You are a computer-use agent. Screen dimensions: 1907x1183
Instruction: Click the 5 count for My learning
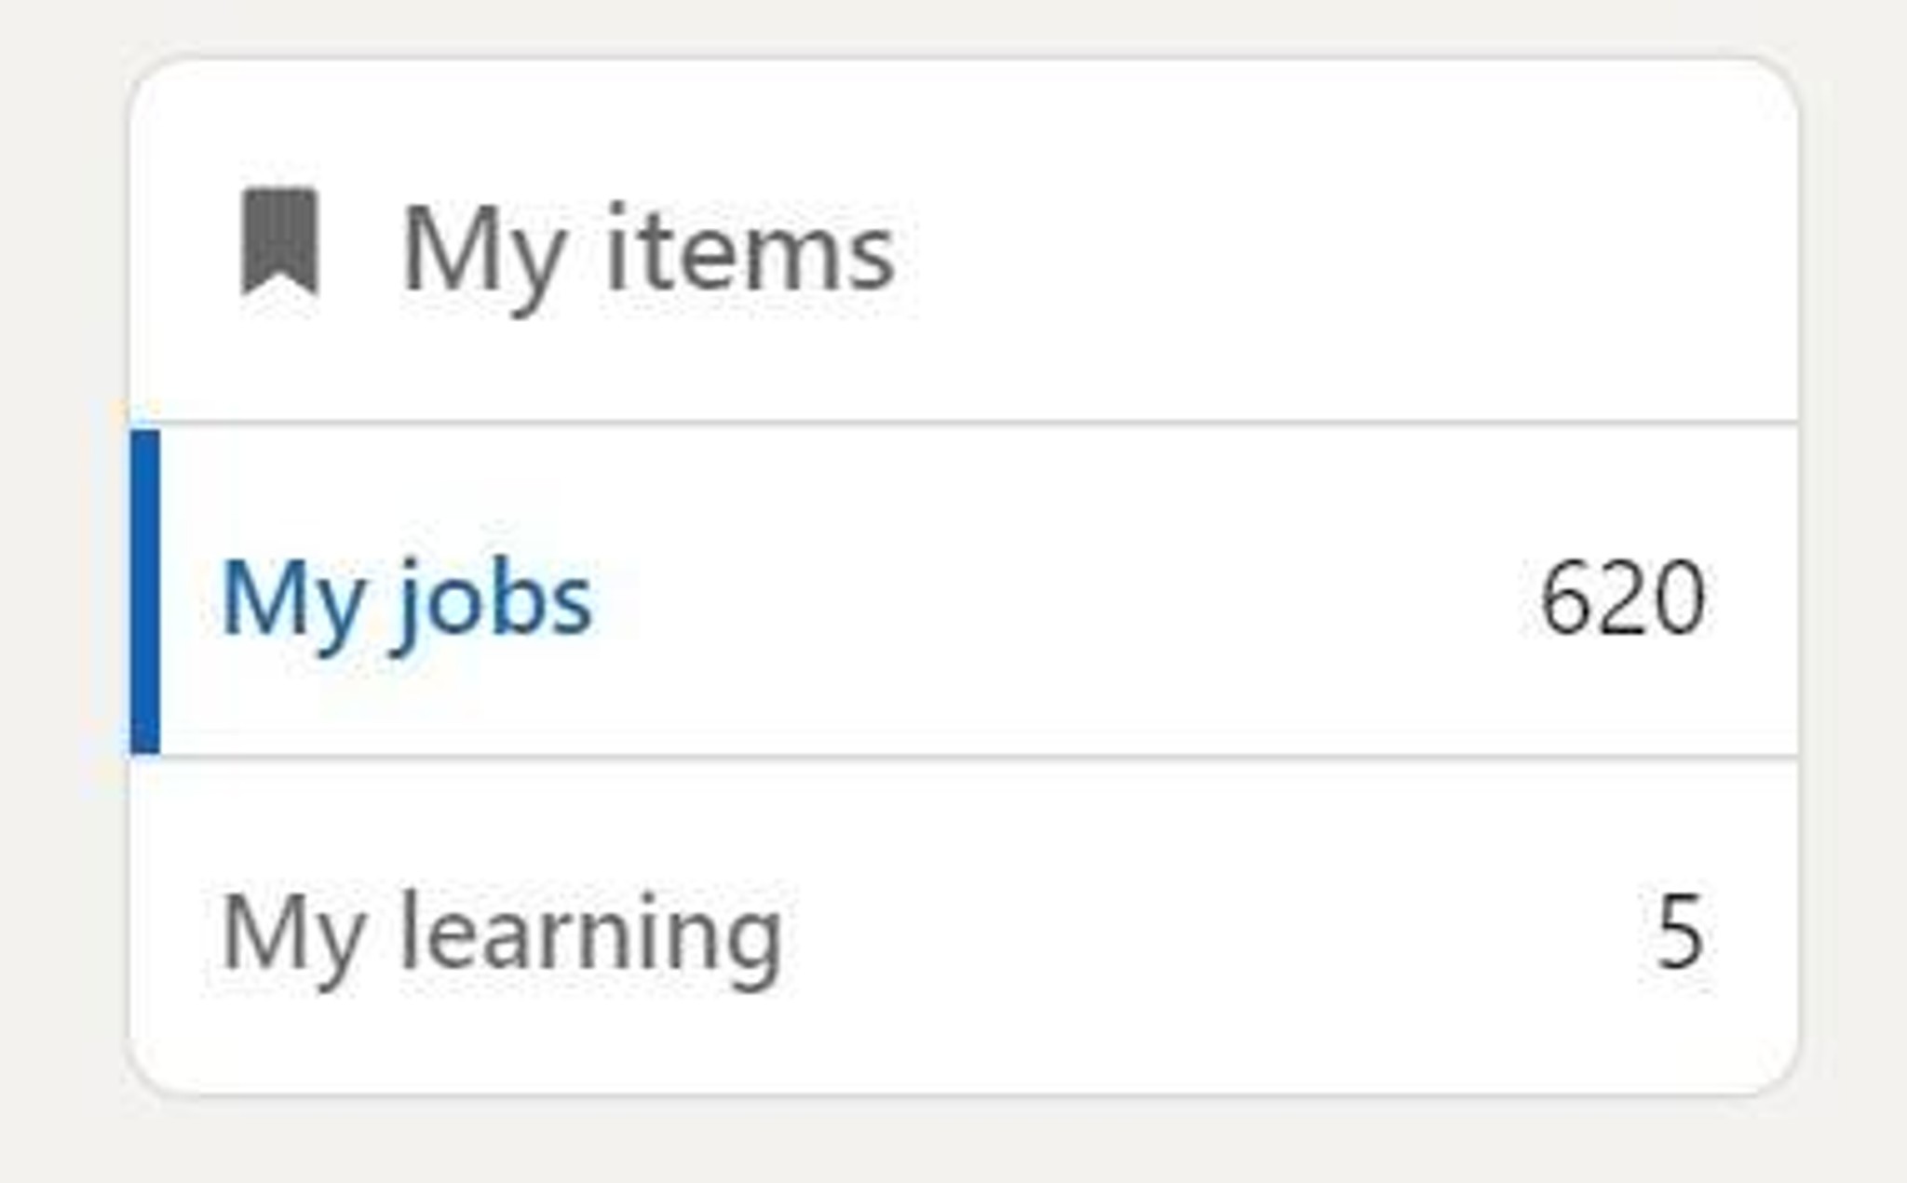tap(1680, 933)
